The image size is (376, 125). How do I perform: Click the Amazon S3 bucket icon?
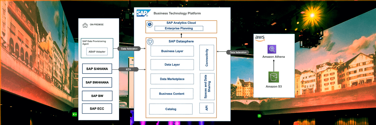click(274, 77)
